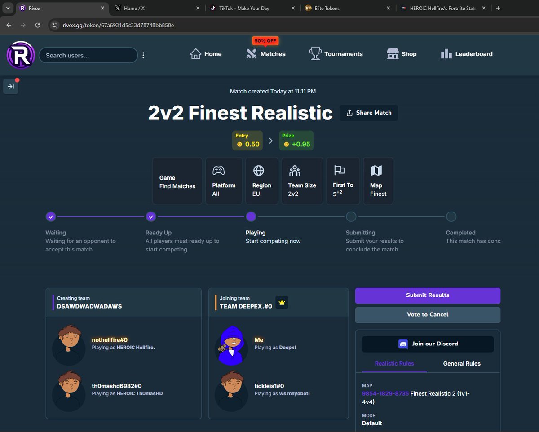The image size is (539, 432).
Task: Click the Match created Today at 11:11 PM text
Action: click(273, 91)
